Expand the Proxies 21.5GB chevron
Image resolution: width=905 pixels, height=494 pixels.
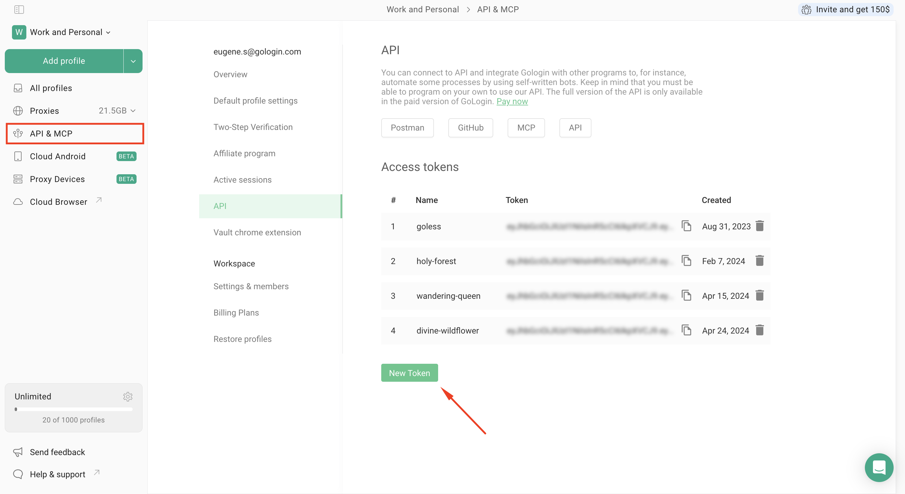coord(133,111)
